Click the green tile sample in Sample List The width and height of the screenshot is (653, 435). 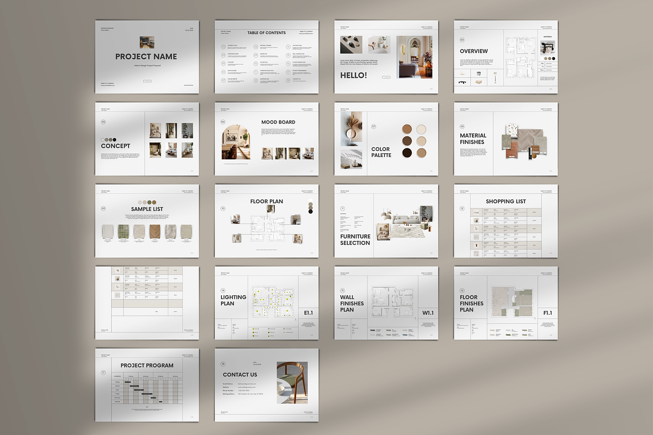(x=124, y=232)
